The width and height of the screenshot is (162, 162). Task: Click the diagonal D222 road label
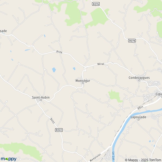point(52,121)
